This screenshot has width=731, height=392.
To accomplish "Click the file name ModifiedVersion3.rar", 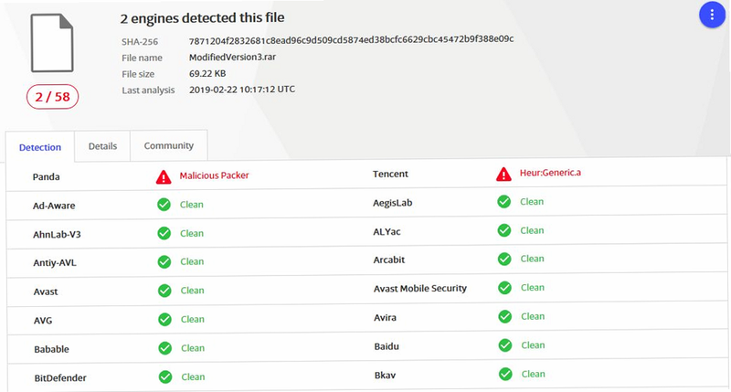I will (x=232, y=58).
